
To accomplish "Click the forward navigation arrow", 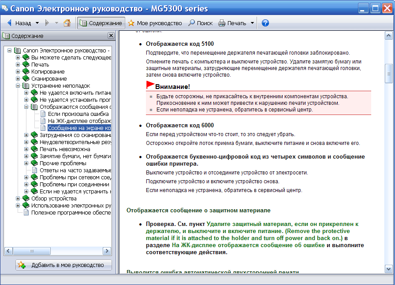I will click(x=47, y=23).
